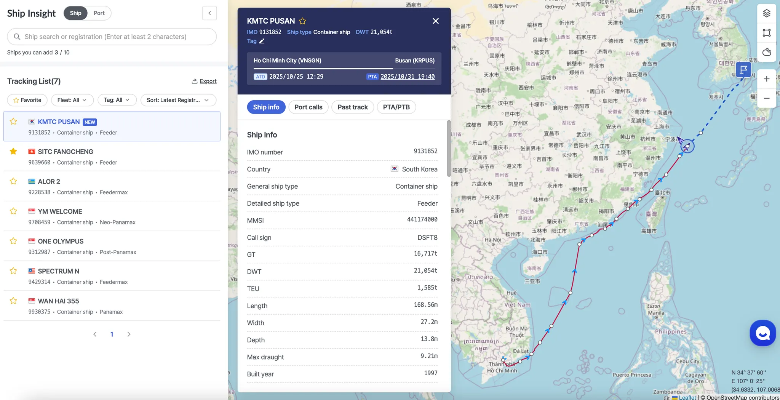Focus the ship search input field
Image resolution: width=780 pixels, height=400 pixels.
[112, 37]
